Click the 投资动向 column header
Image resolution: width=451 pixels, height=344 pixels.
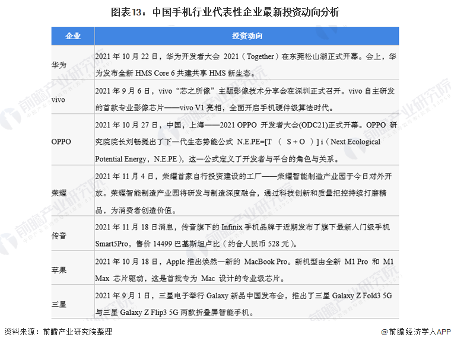pos(247,36)
